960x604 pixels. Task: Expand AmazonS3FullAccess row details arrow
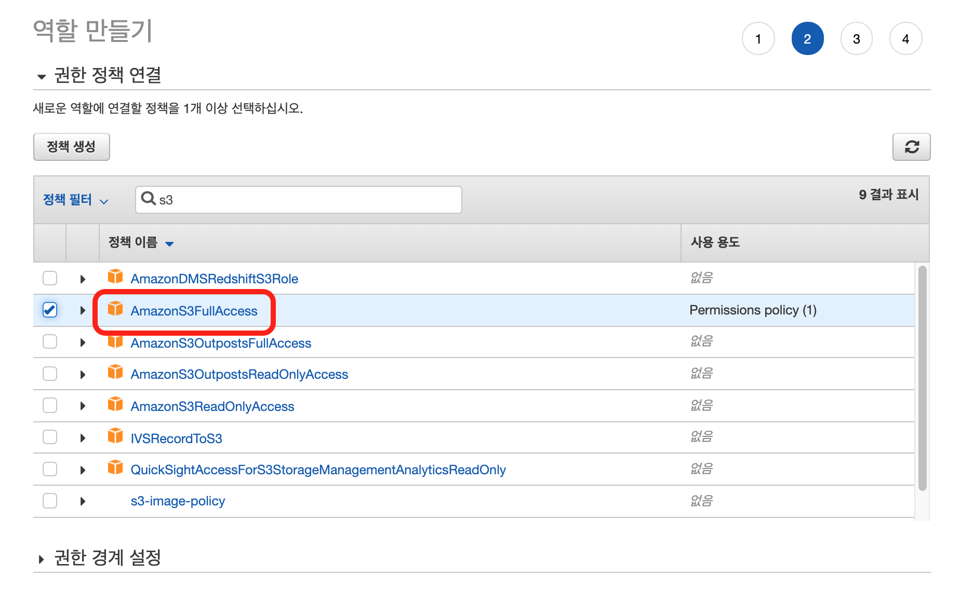click(83, 311)
